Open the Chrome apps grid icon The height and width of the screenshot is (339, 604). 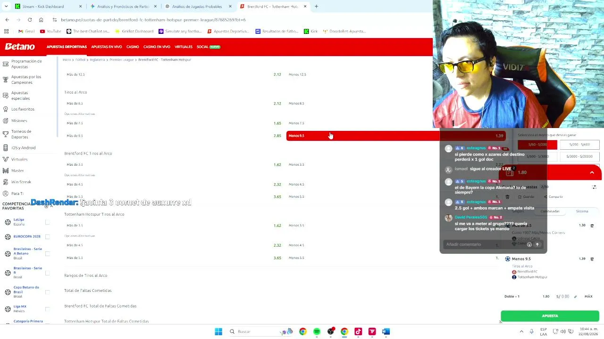tap(7, 31)
